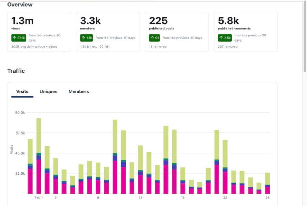Open the 3.3k members overview card
The width and height of the screenshot is (307, 206).
point(108,32)
